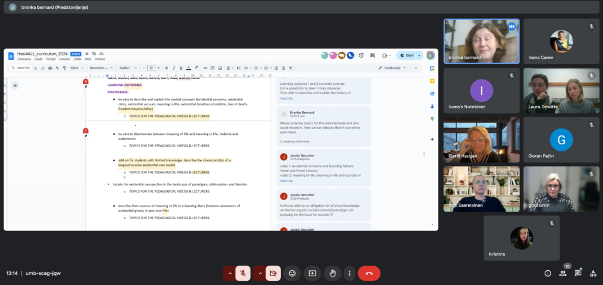Open the Umetni menu
The image size is (603, 285).
(x=65, y=59)
